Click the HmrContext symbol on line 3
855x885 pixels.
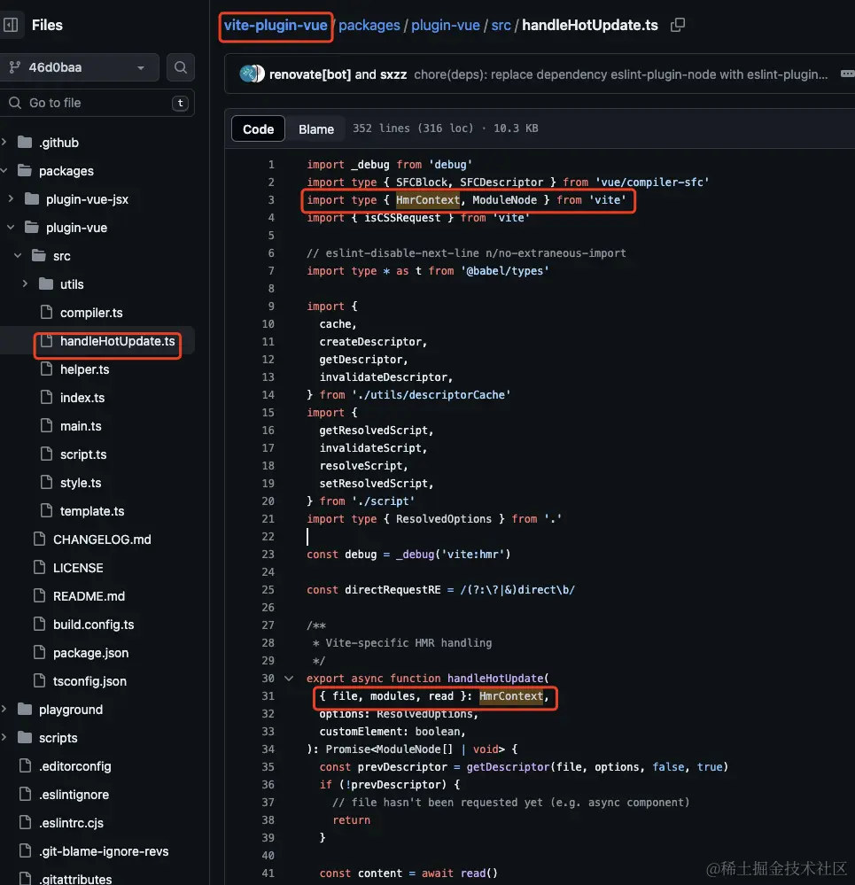(428, 200)
